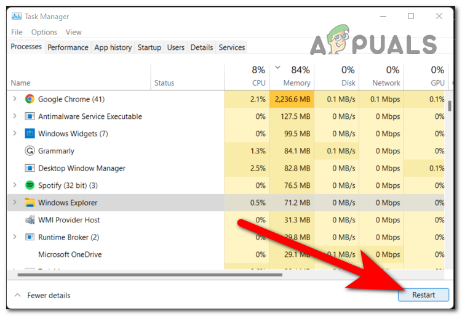Expand the Antimalware Service Executable group
Screen dimensions: 462x316
pyautogui.click(x=15, y=116)
